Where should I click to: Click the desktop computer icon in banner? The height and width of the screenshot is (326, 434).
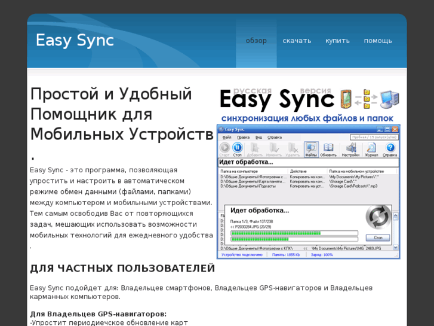[389, 99]
